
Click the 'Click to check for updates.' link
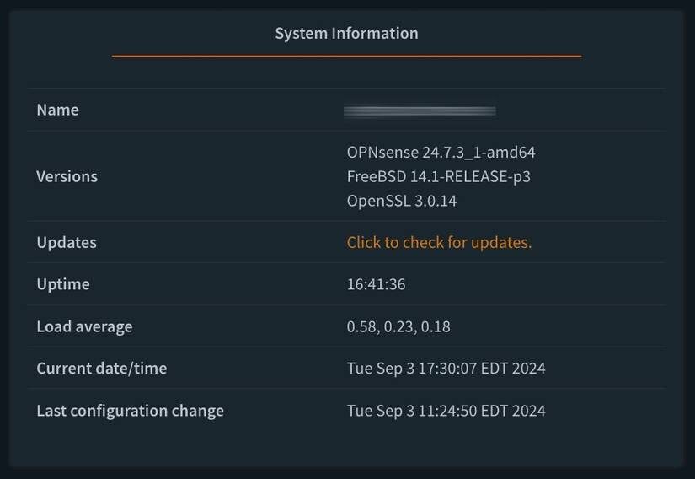[439, 242]
